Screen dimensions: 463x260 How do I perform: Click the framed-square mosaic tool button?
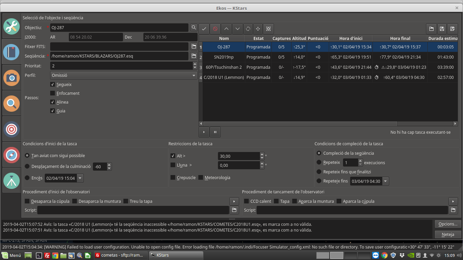pos(268,29)
